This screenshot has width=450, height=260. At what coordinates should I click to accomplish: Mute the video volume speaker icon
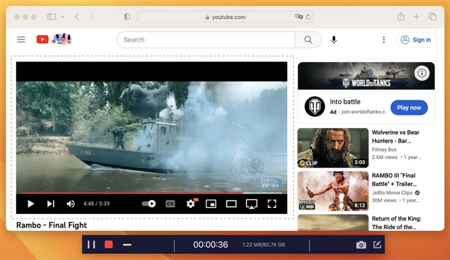click(x=71, y=204)
